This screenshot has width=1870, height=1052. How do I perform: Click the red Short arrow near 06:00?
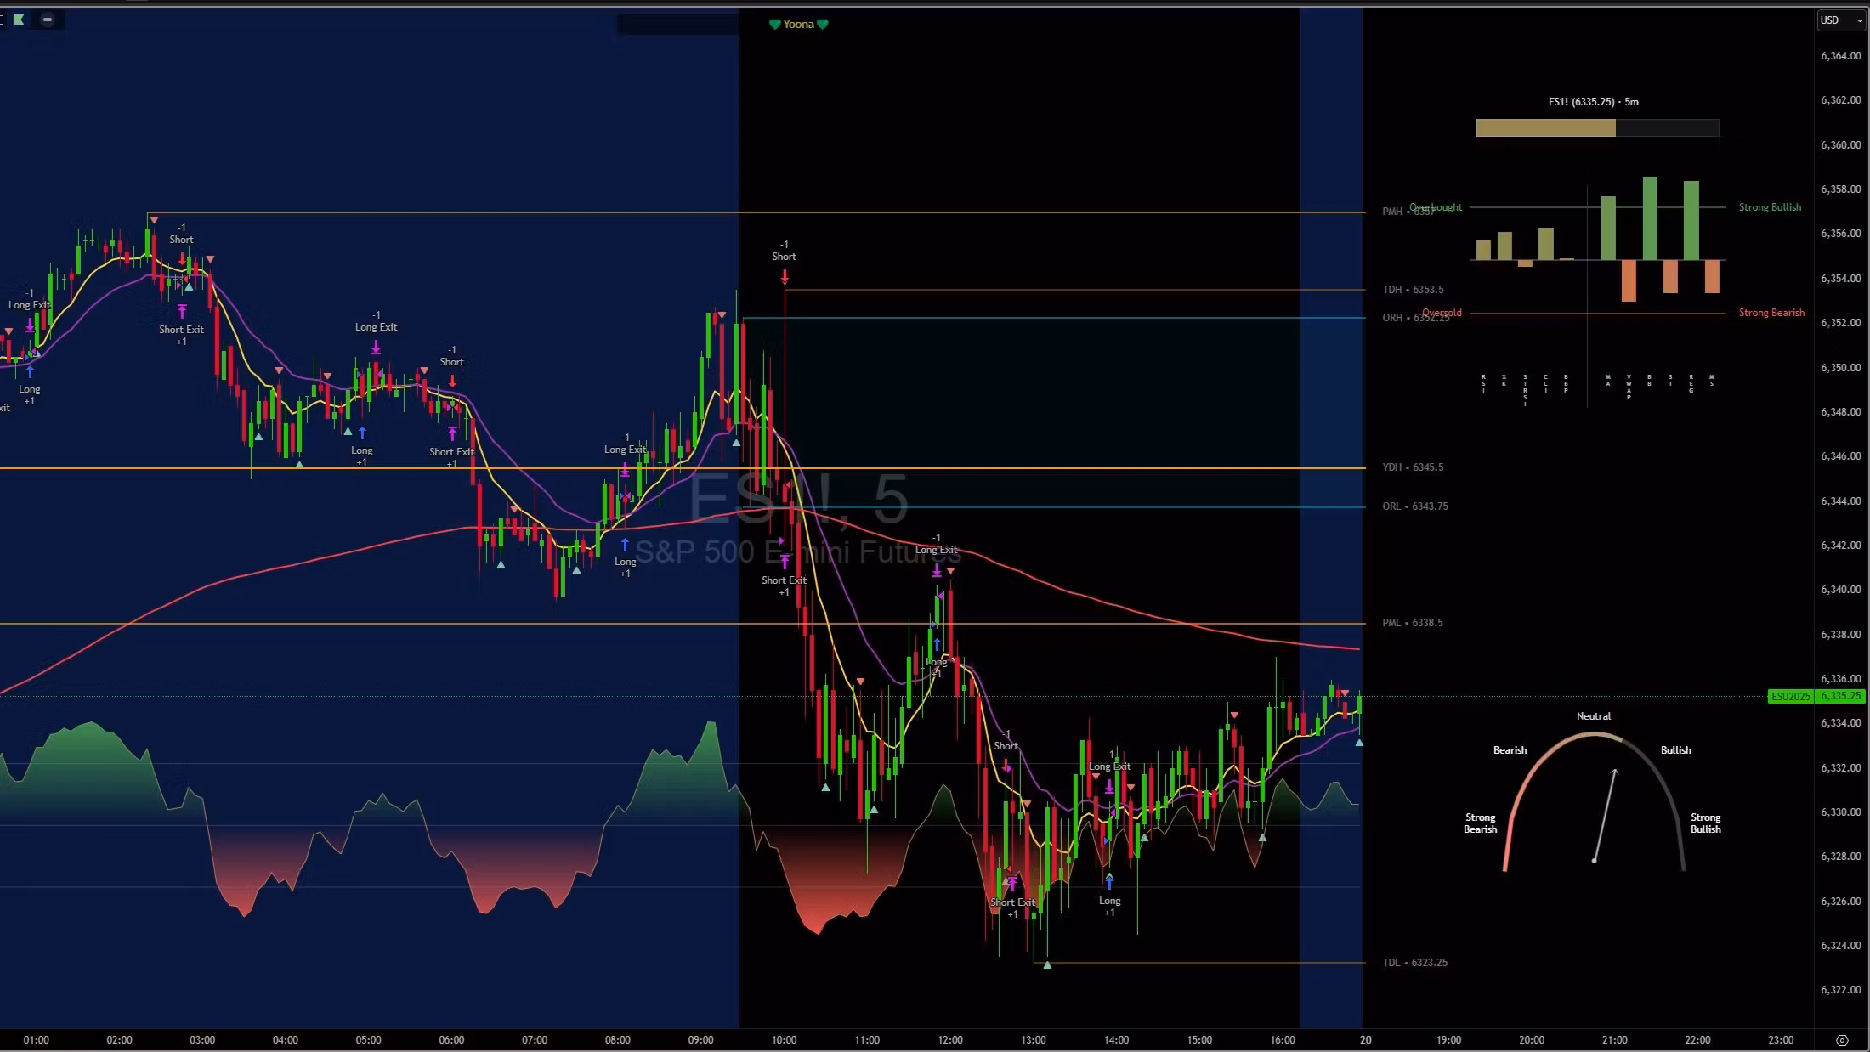click(x=452, y=380)
